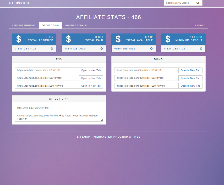Click arrow icon in Minimum Payout card

[201, 49]
